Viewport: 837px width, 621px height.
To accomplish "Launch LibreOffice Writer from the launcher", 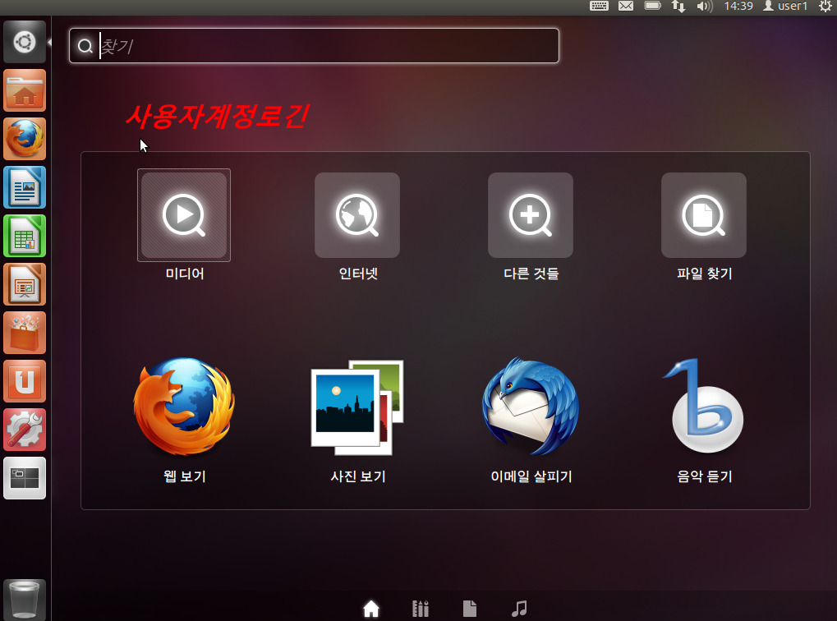I will pyautogui.click(x=25, y=187).
